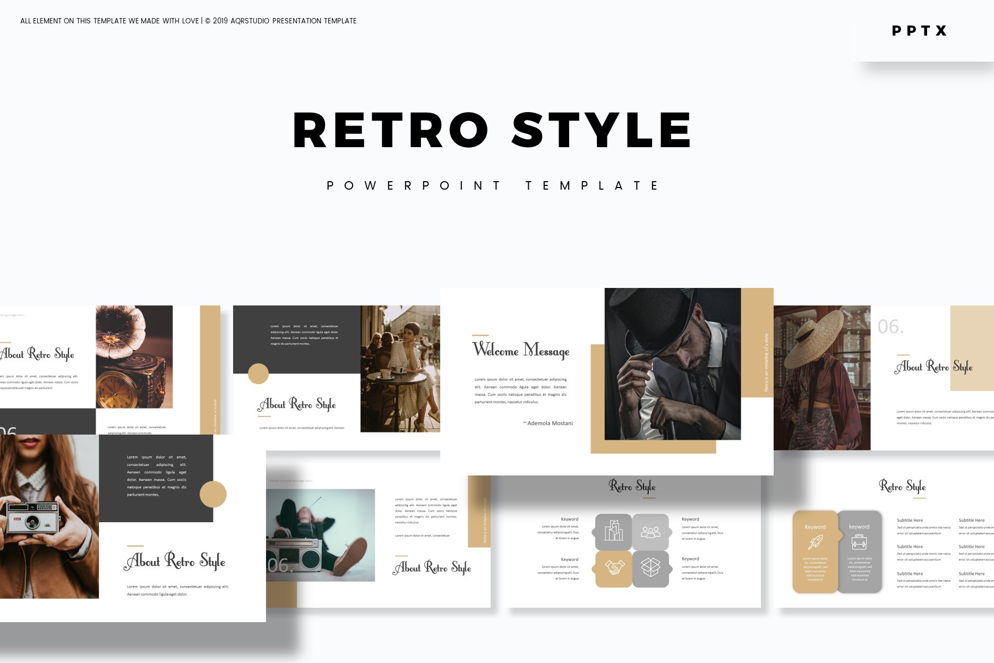Image resolution: width=994 pixels, height=663 pixels.
Task: Open the Welcome Message heading
Action: coord(521,350)
